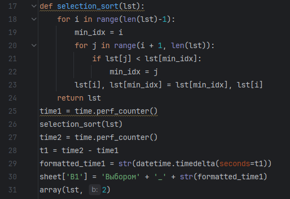Click line number 31 in the gutter

(x=13, y=190)
